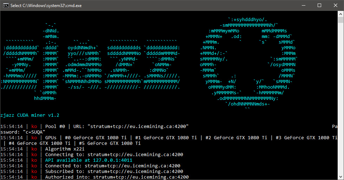344x180 pixels.
Task: Click the '#1 GeForce GTX 1080 Ti' entry
Action: [x=166, y=137]
